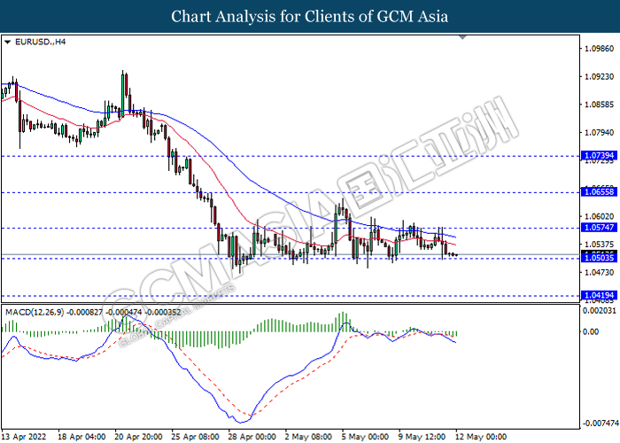Image resolution: width=620 pixels, height=443 pixels.
Task: Click the 12 May 00:00 time label
Action: (x=481, y=437)
